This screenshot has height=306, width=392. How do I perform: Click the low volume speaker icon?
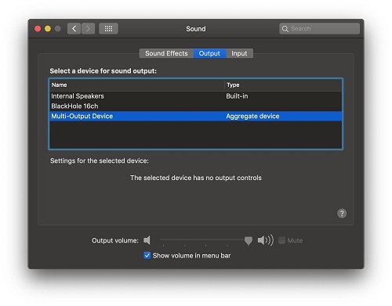click(147, 240)
